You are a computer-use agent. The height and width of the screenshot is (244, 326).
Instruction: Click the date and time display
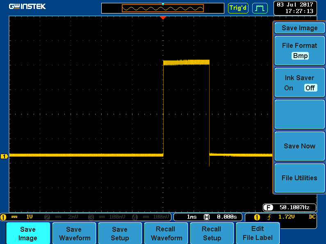(295, 8)
